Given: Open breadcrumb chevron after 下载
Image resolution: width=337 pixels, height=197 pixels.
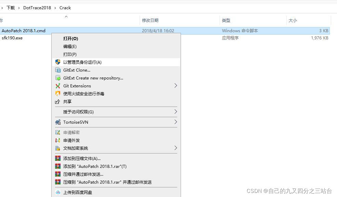Looking at the screenshot, I should click(19, 8).
